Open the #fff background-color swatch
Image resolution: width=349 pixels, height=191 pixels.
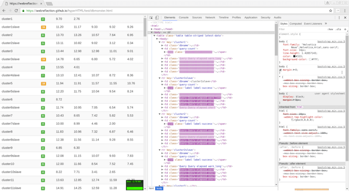pos(310,59)
